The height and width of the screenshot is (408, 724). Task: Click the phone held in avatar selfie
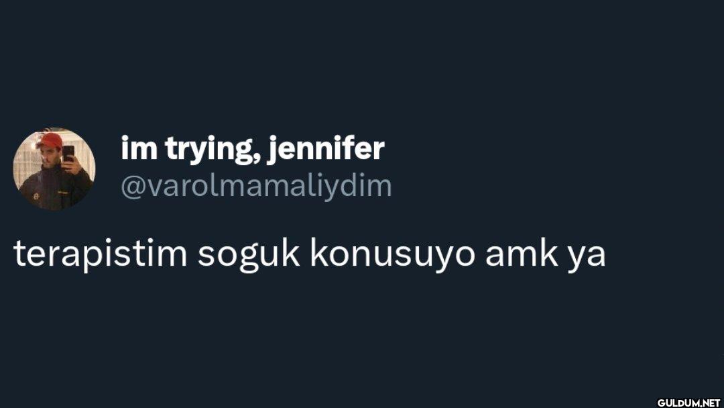pyautogui.click(x=68, y=154)
